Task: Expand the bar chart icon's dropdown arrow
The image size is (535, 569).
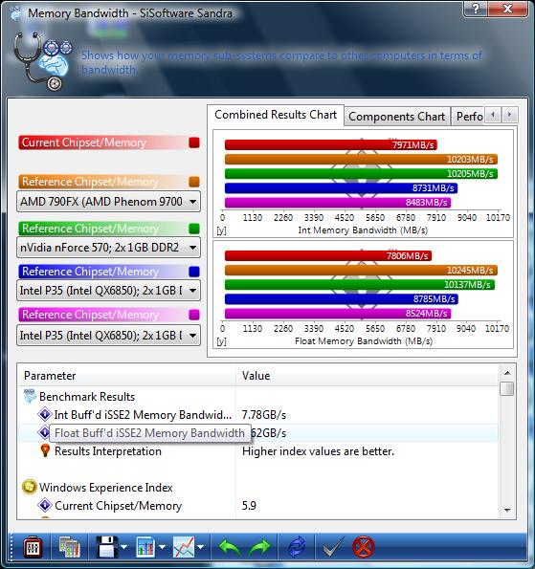Action: point(163,547)
